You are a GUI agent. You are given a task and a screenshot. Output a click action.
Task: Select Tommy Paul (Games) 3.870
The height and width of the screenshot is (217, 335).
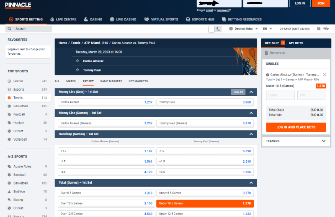point(205,123)
